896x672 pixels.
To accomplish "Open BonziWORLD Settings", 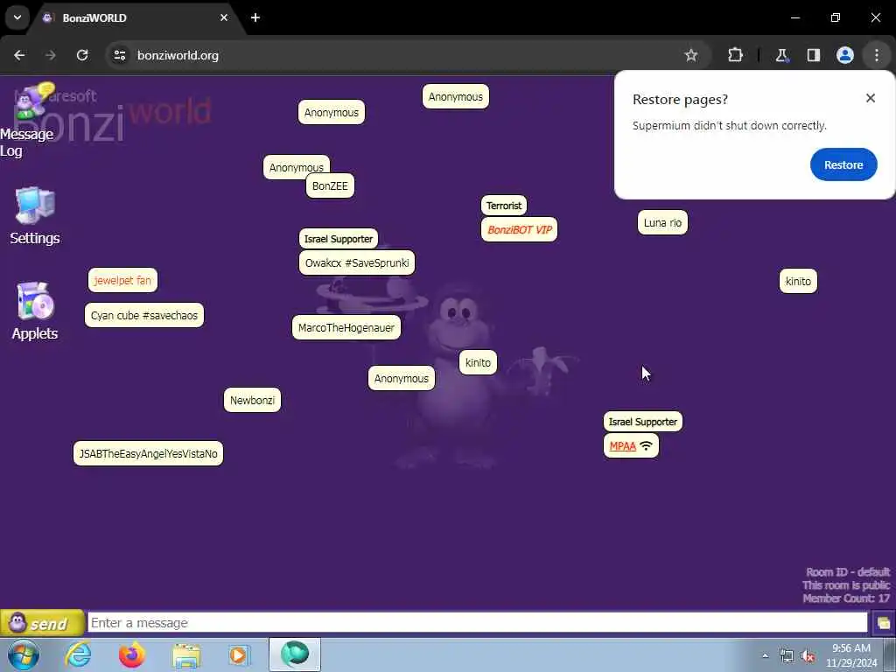I will pos(35,216).
